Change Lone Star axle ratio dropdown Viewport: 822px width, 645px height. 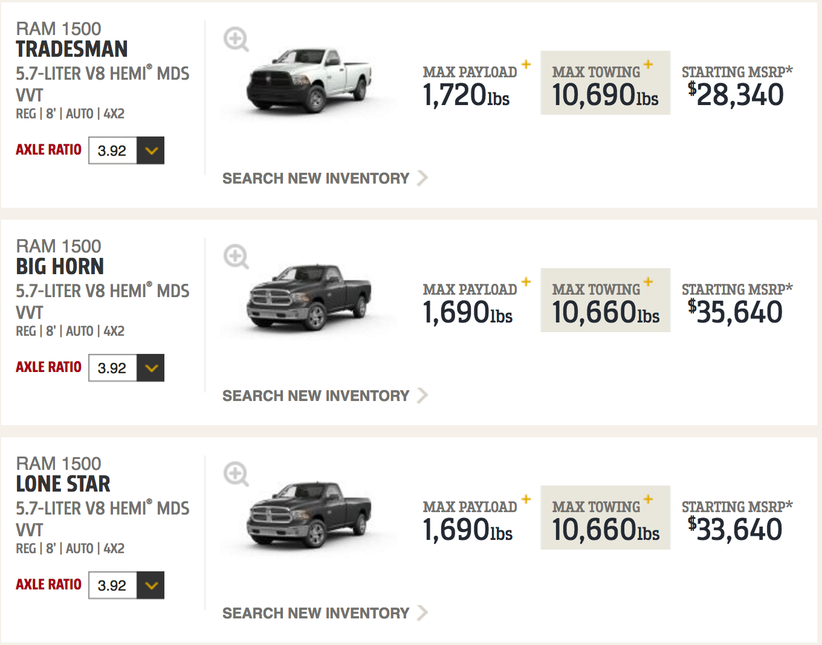[126, 585]
